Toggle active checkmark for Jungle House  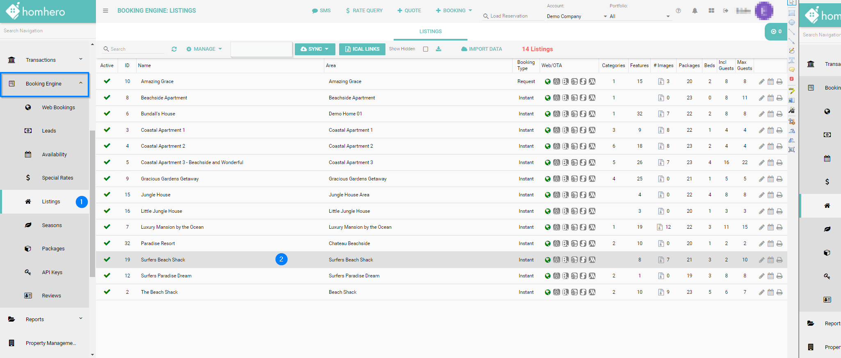107,195
